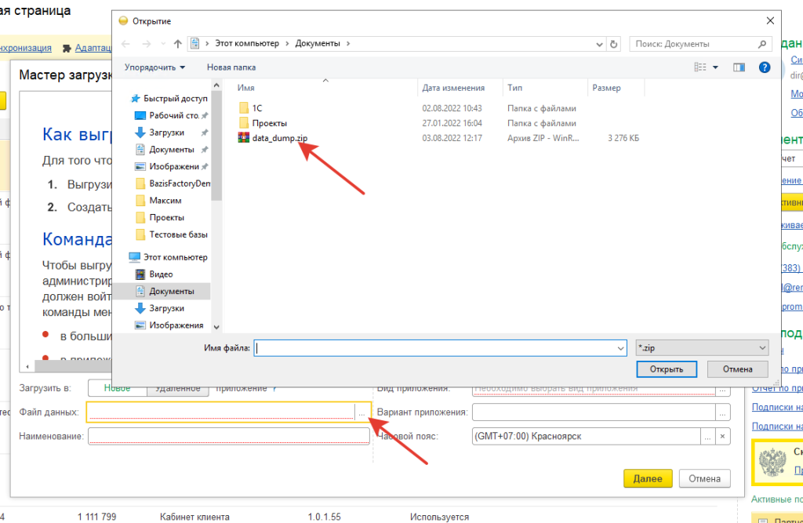Select Этот компьютер in the navigation tree
Image resolution: width=803 pixels, height=523 pixels.
click(168, 257)
